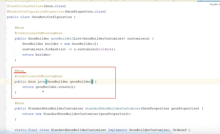The height and width of the screenshot is (134, 220).
Task: Click the standardGsonBuilderCustomizer method name
Action: point(113,109)
